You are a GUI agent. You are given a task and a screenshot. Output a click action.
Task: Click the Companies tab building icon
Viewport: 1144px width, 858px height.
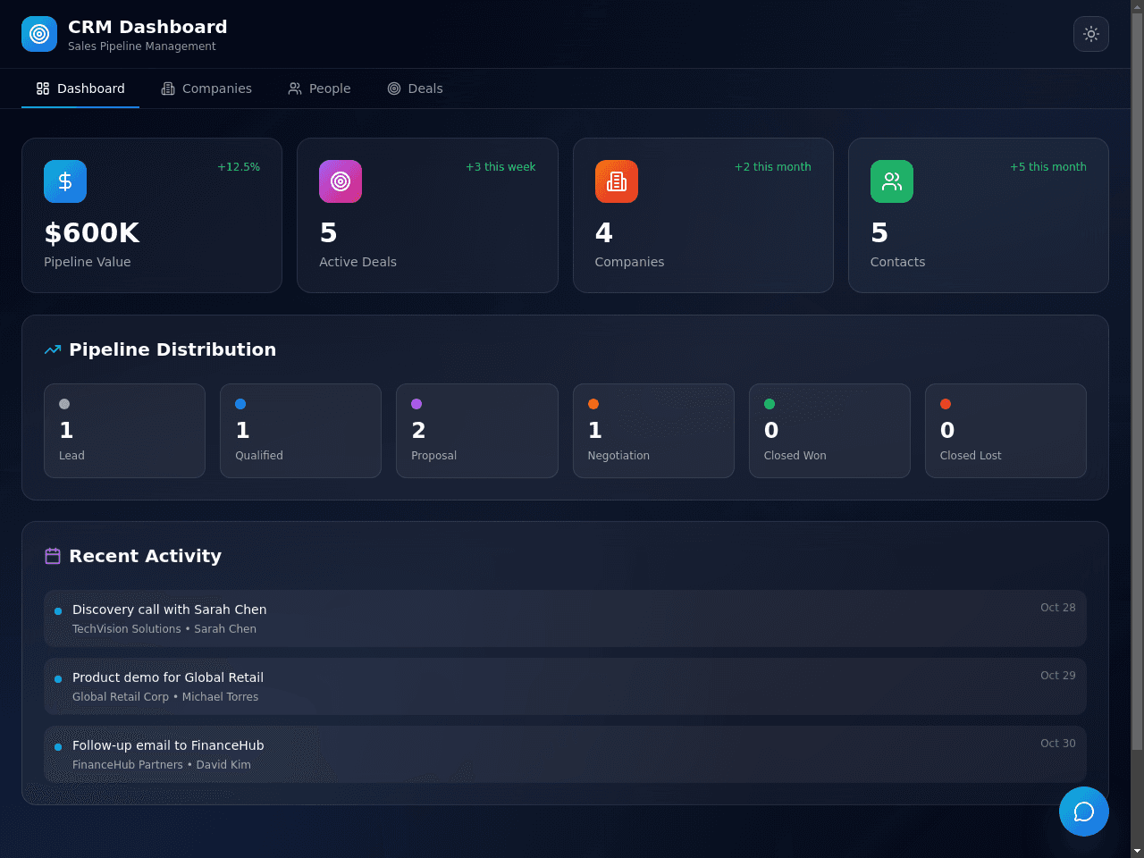168,88
